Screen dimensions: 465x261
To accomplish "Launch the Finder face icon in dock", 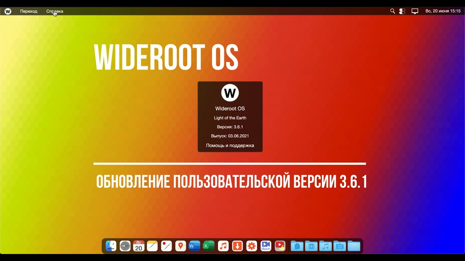I will coord(111,246).
